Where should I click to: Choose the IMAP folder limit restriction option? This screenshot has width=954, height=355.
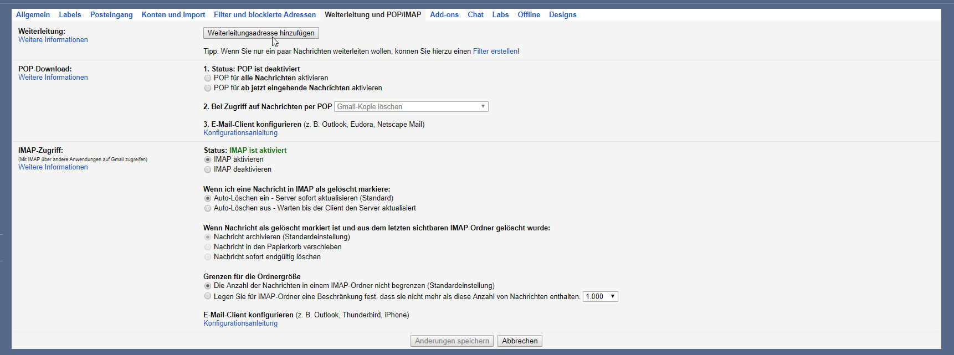click(208, 296)
